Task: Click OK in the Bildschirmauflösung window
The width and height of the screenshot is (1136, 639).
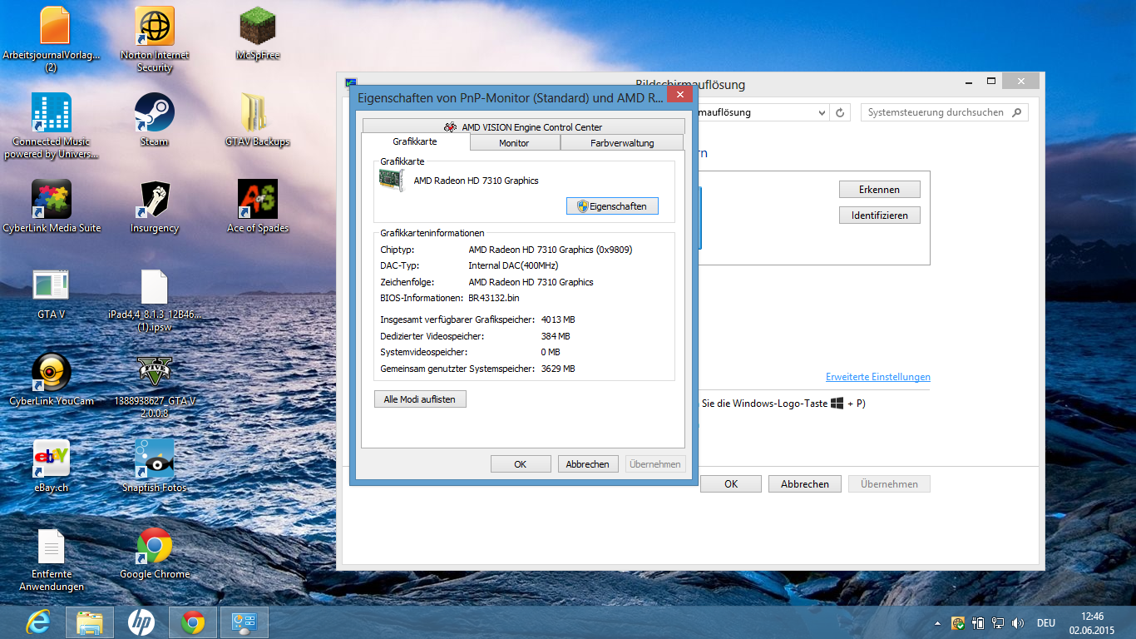Action: pos(731,484)
